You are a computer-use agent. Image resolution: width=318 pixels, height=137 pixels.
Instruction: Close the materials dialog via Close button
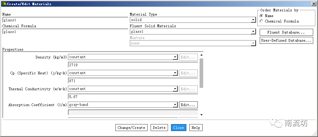coord(179,128)
